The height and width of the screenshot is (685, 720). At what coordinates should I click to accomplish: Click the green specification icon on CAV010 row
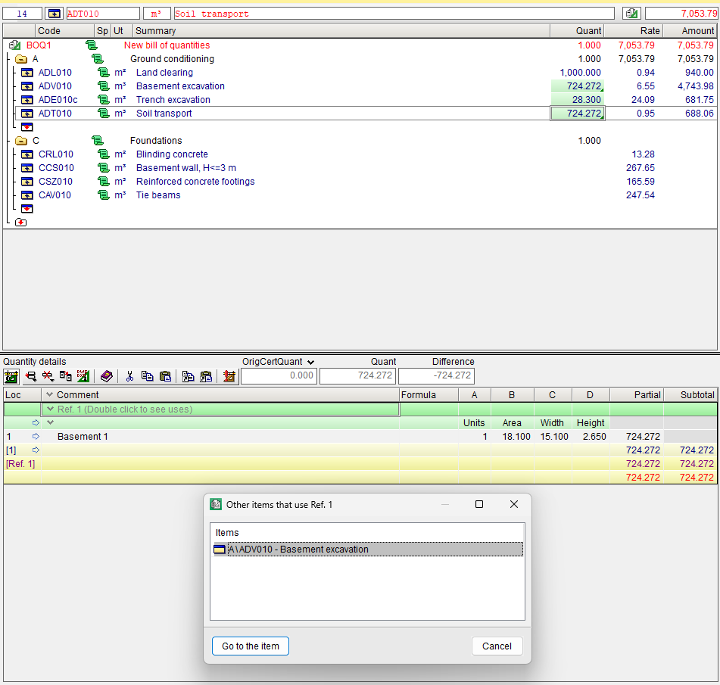(x=103, y=195)
